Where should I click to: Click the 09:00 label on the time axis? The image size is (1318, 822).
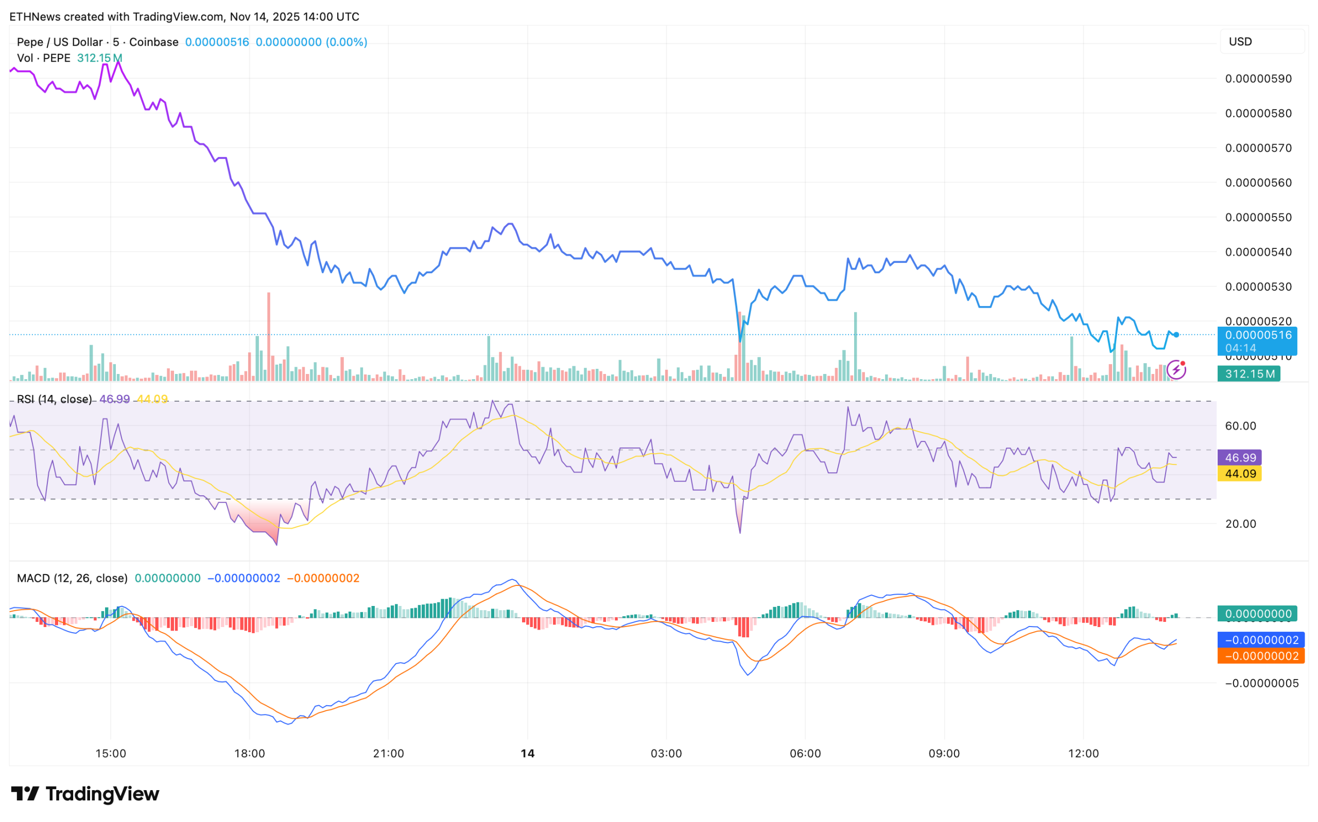pyautogui.click(x=944, y=754)
